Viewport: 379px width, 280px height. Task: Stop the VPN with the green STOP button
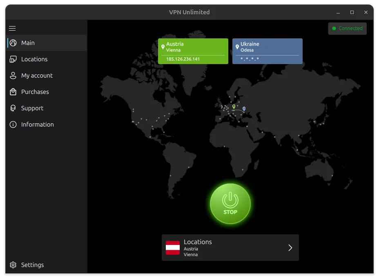pos(230,203)
